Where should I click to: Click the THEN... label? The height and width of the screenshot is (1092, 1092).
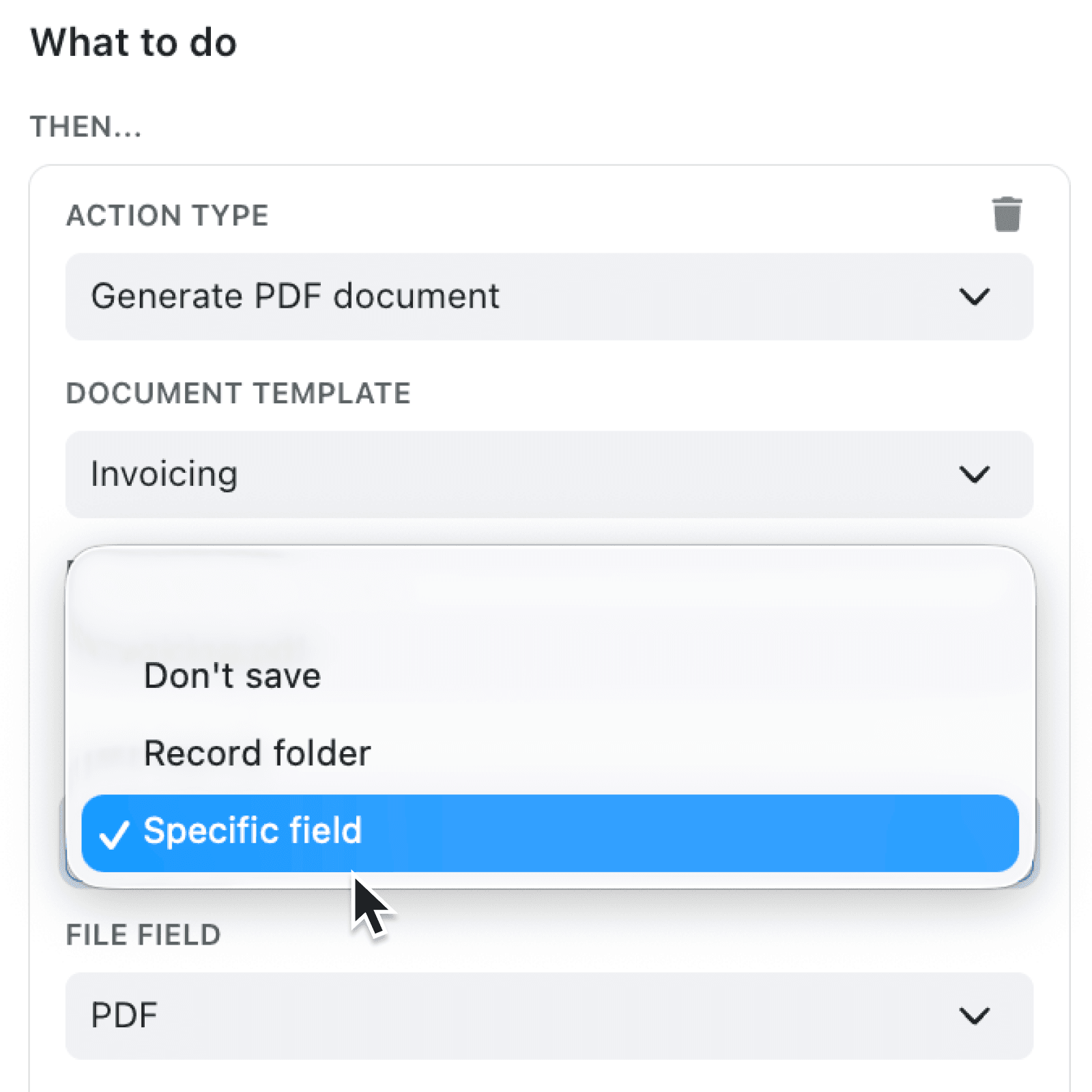pyautogui.click(x=86, y=126)
